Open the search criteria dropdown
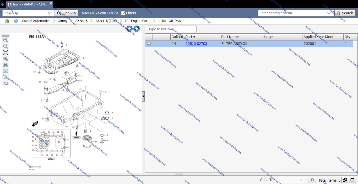The width and height of the screenshot is (358, 184). tap(329, 13)
